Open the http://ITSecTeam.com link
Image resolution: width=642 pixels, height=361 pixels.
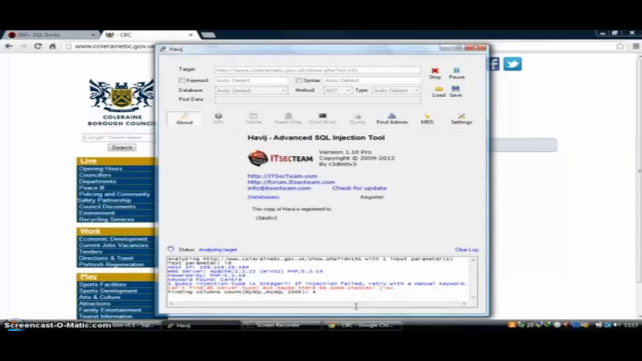[282, 176]
